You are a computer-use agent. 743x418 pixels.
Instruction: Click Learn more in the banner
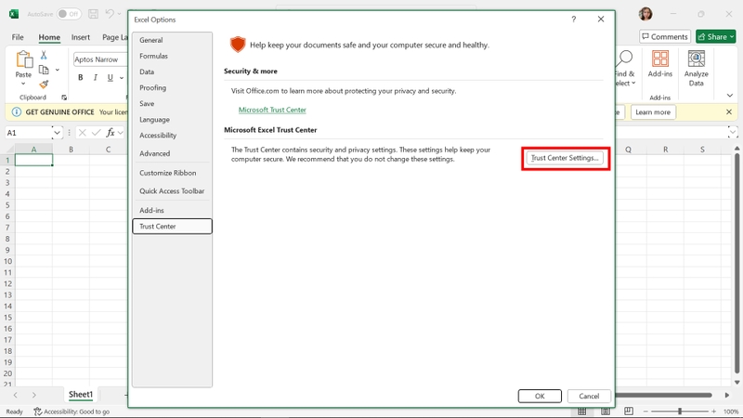pyautogui.click(x=653, y=112)
